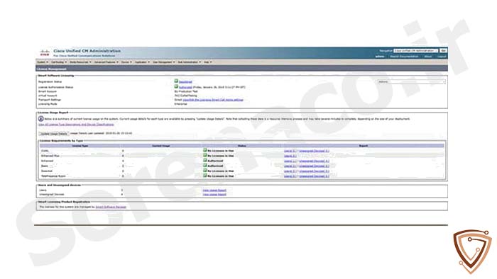Open the Users link in CUWL row
This screenshot has width=497, height=279.
[290, 151]
